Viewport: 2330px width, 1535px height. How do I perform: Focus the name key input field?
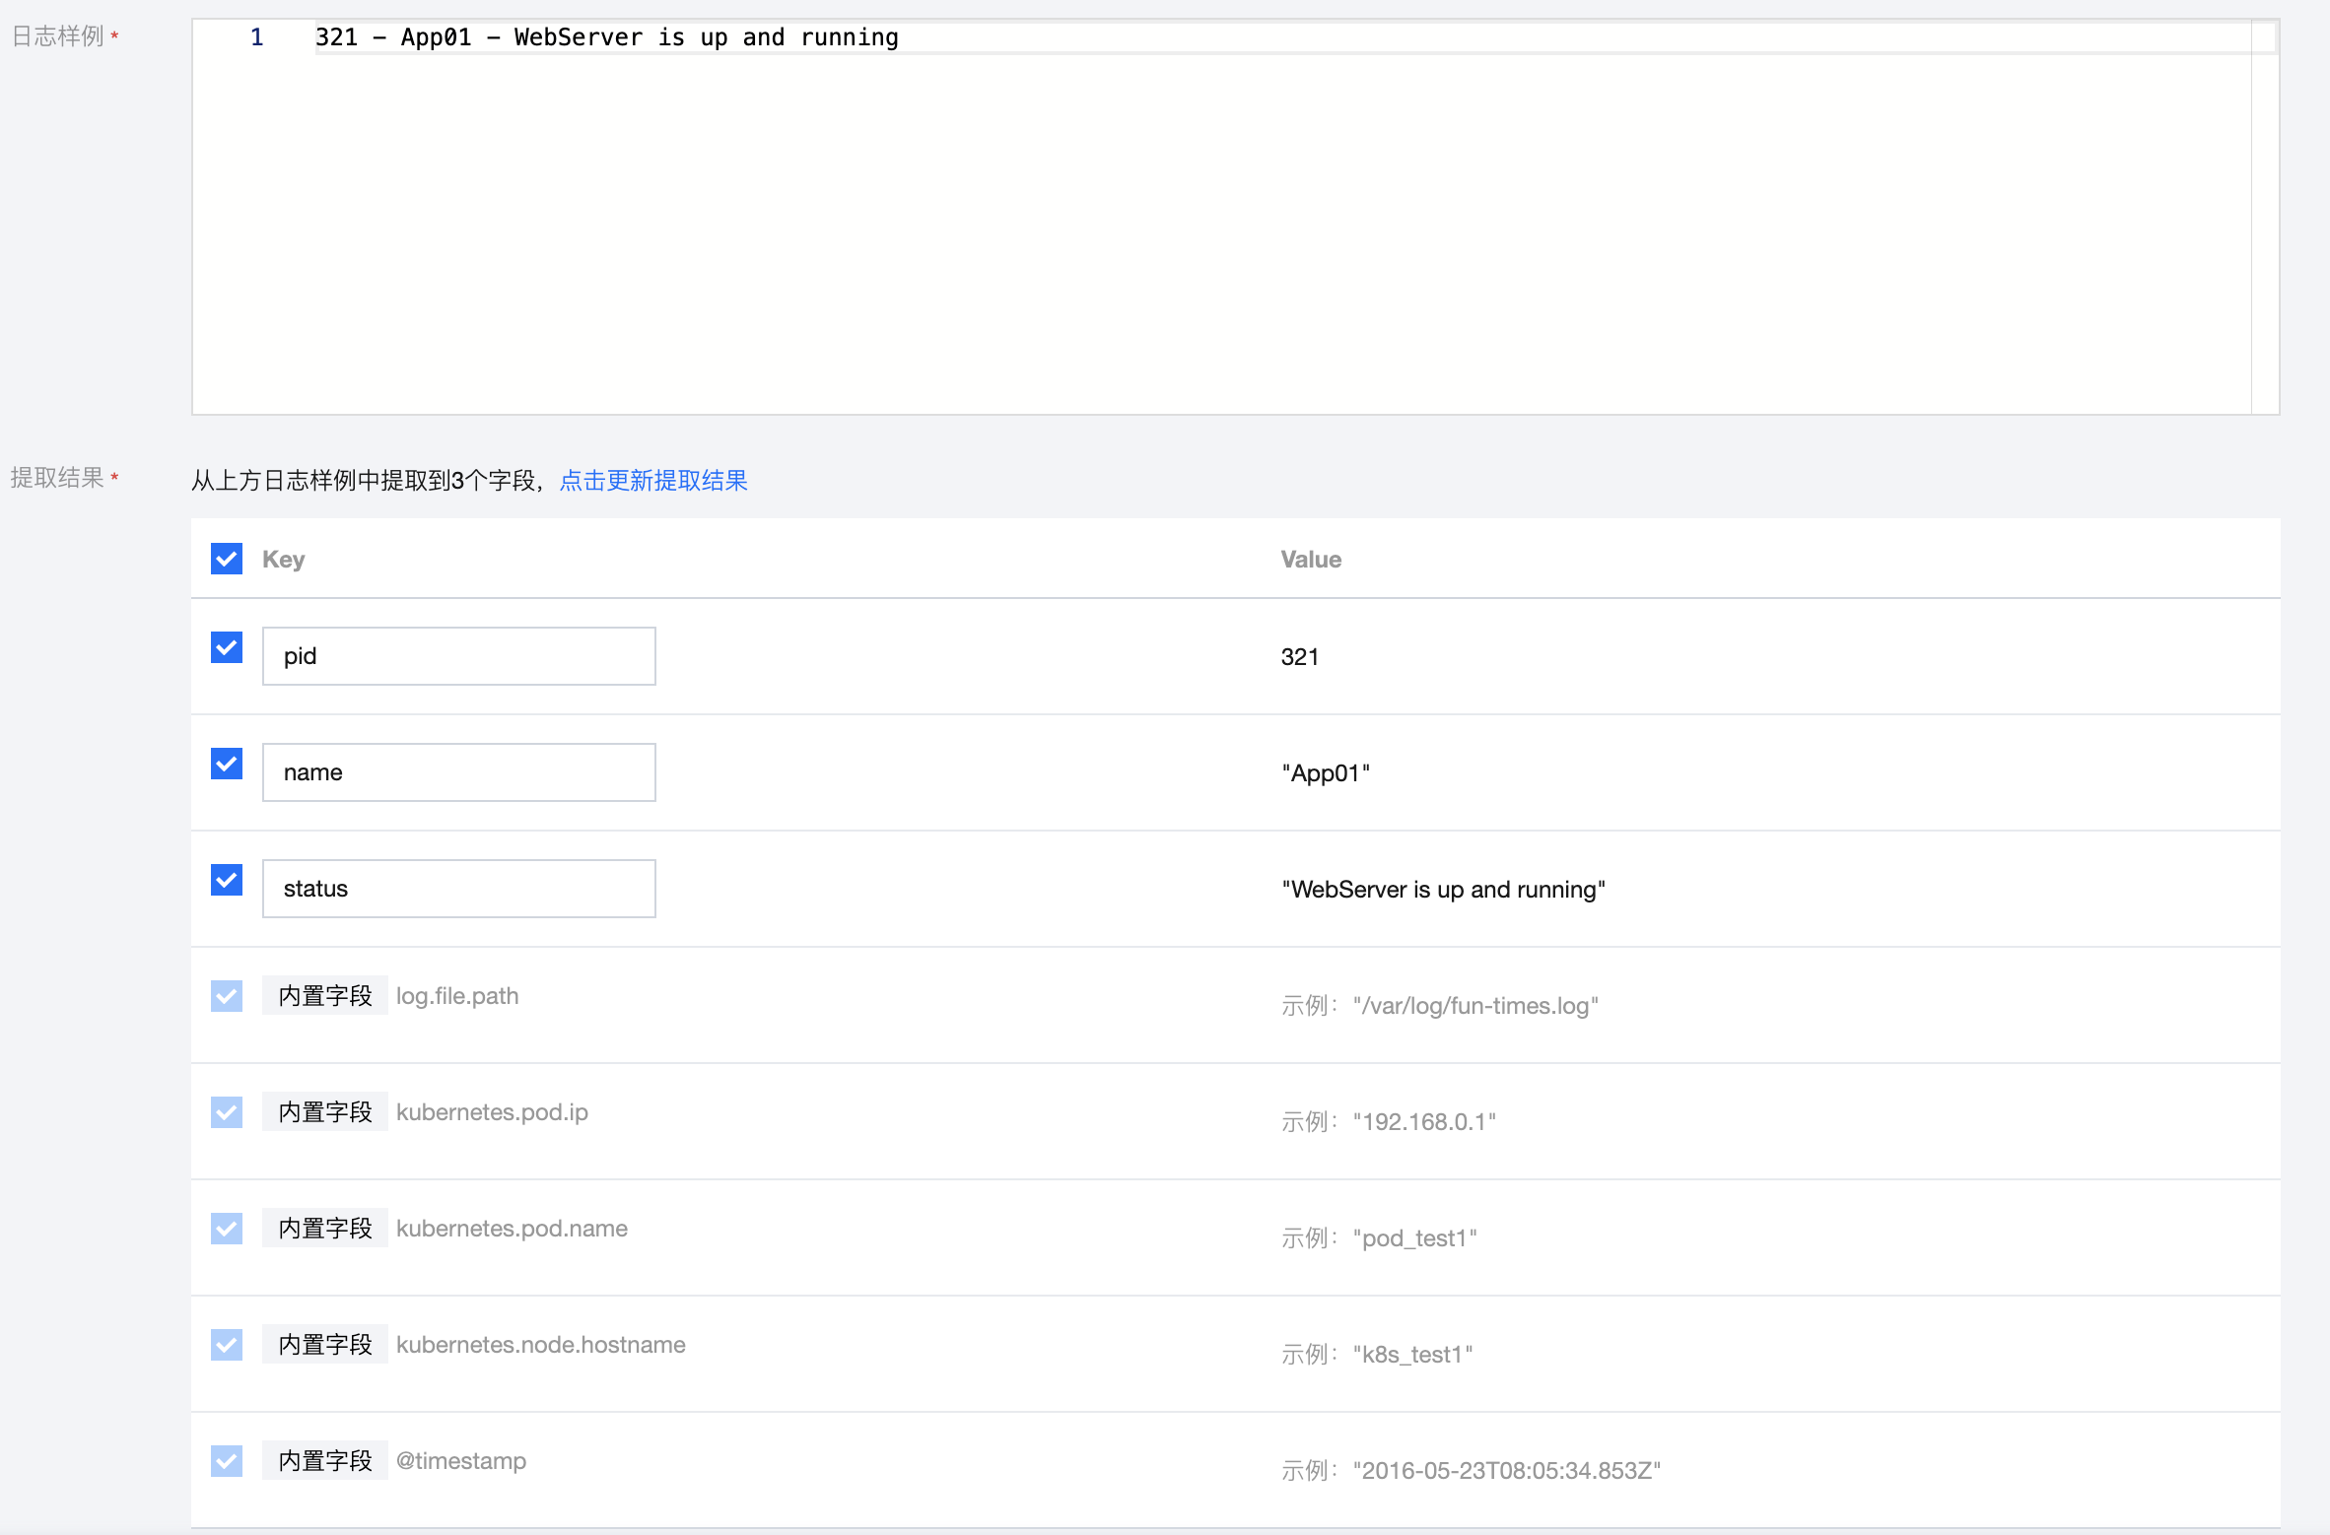(x=458, y=772)
